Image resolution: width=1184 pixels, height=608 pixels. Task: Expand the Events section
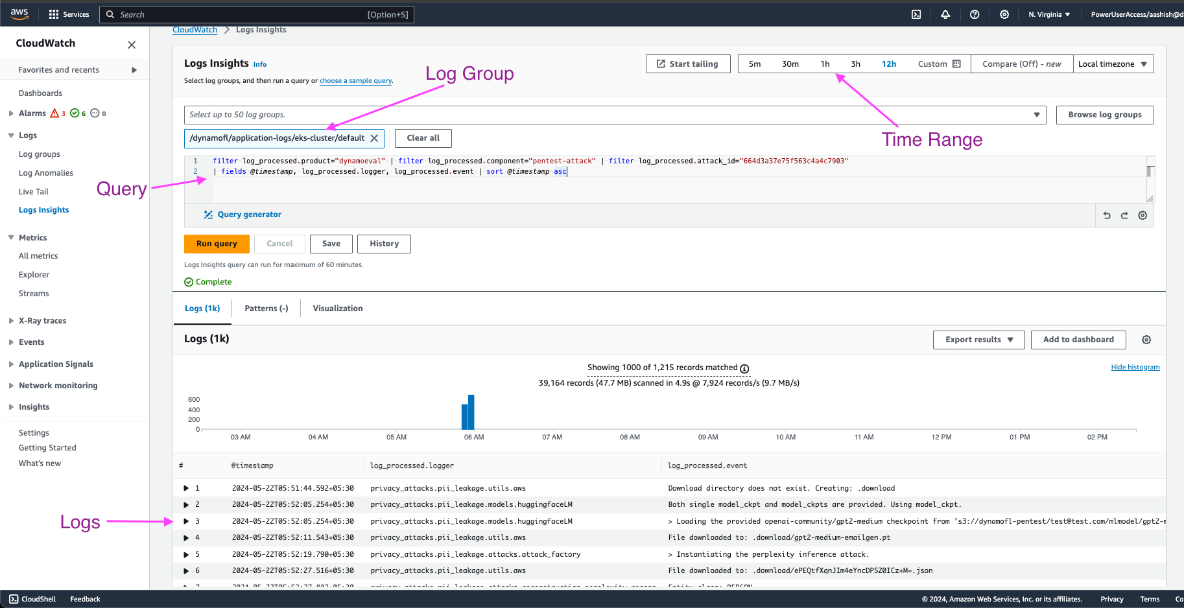(x=11, y=342)
